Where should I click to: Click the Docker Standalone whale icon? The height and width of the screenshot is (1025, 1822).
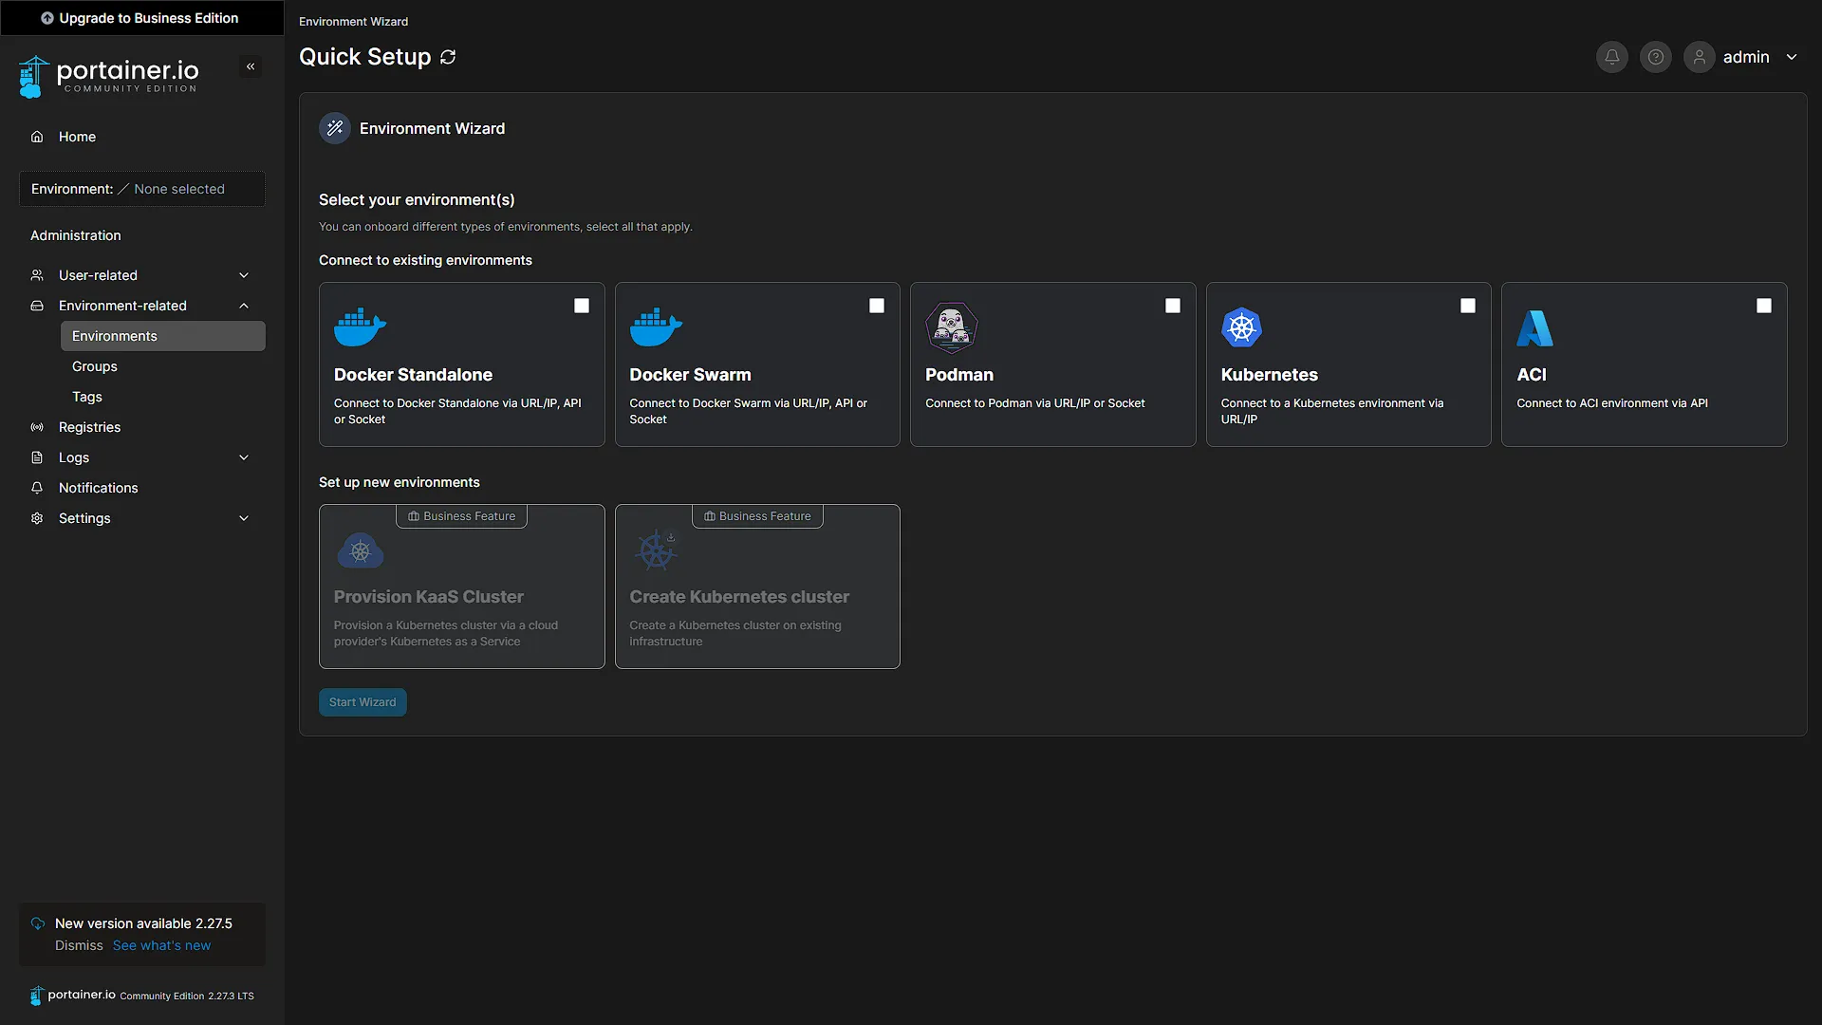360,327
